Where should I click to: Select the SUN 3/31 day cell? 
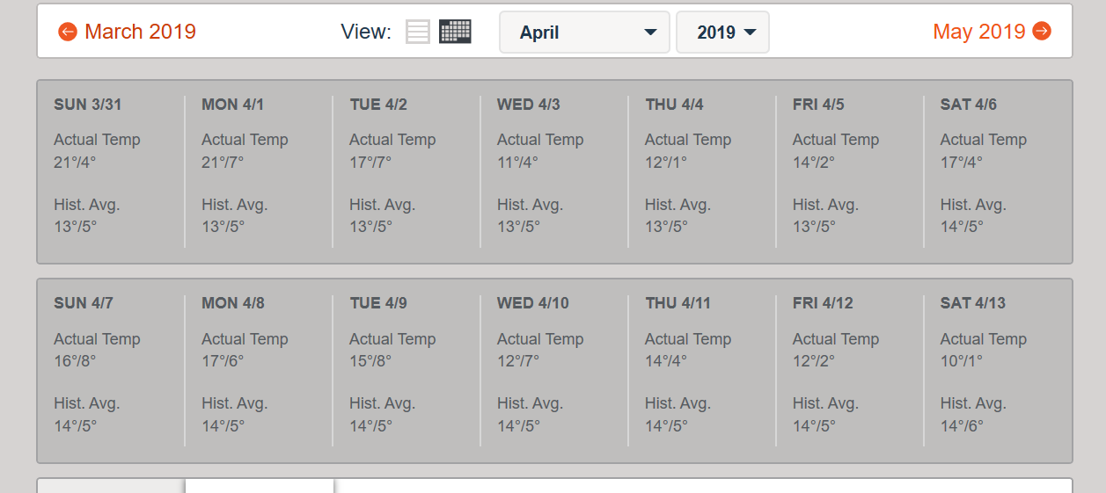[111, 171]
